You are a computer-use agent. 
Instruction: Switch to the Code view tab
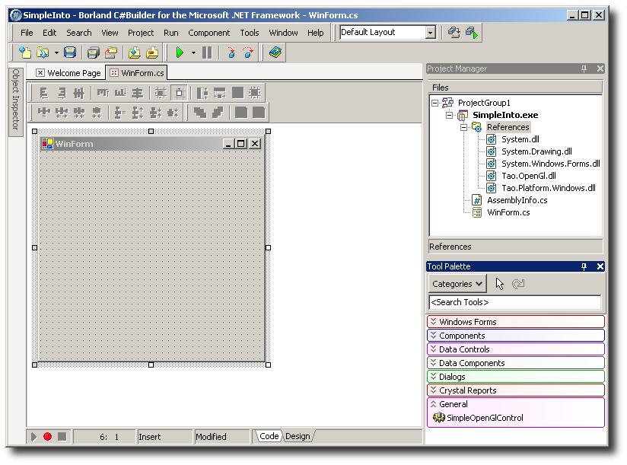(x=269, y=436)
